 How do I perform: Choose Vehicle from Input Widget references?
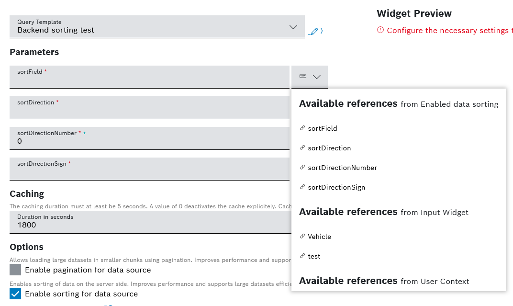point(319,237)
